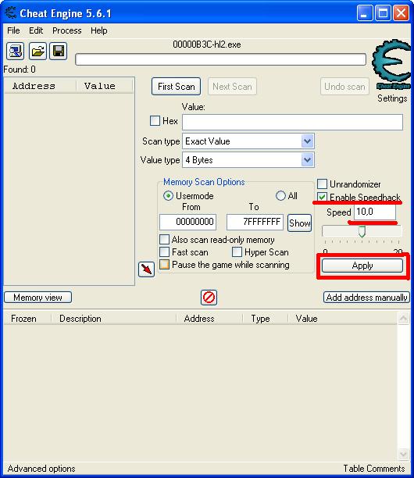The image size is (414, 478).
Task: Click the To address field
Action: 255,222
